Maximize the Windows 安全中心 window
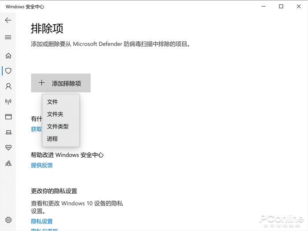Screen dimensions: 308x231 point(281,7)
